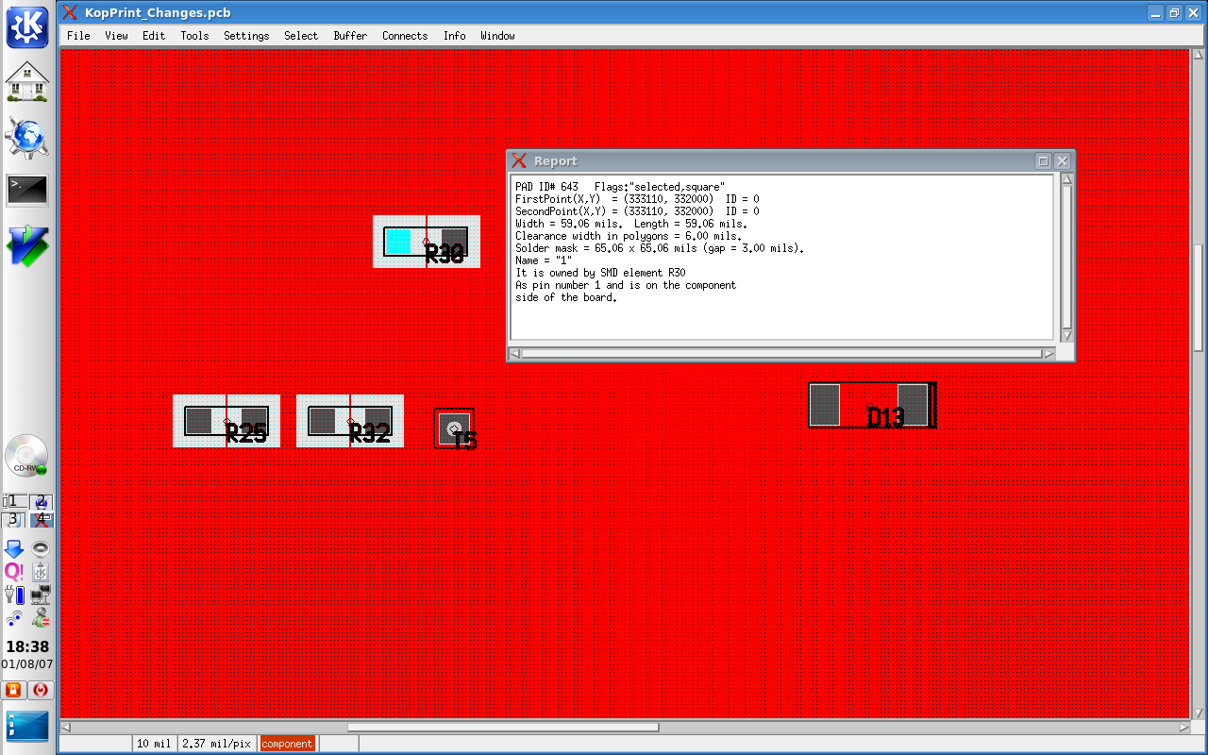
Task: Switch to virtual desktop 3
Action: [x=13, y=520]
